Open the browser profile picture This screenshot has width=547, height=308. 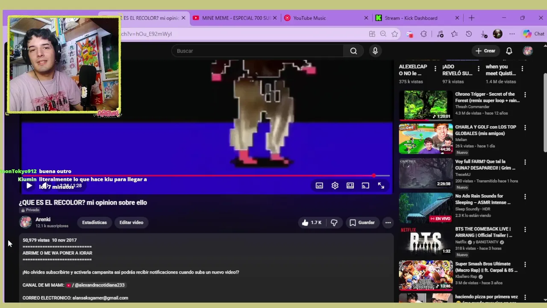coord(497,34)
